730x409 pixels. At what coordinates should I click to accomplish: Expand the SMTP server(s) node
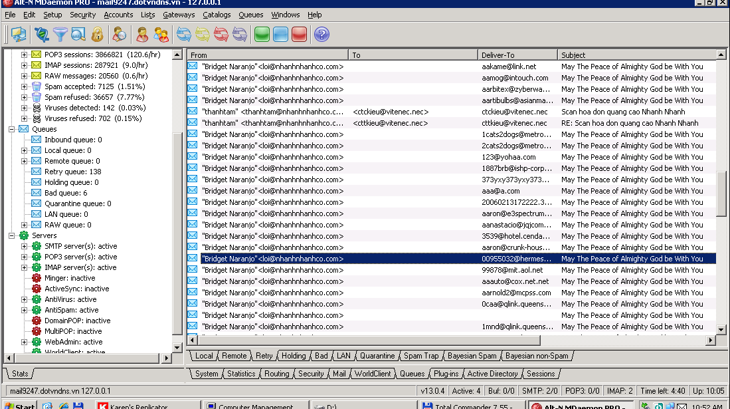click(x=24, y=246)
